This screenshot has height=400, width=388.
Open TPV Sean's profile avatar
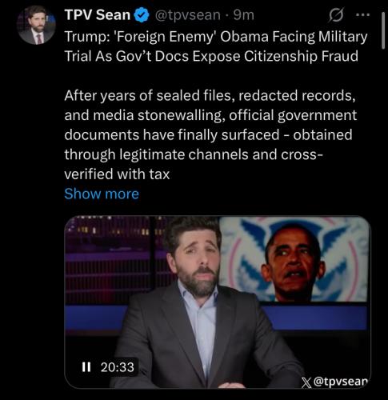[x=36, y=25]
